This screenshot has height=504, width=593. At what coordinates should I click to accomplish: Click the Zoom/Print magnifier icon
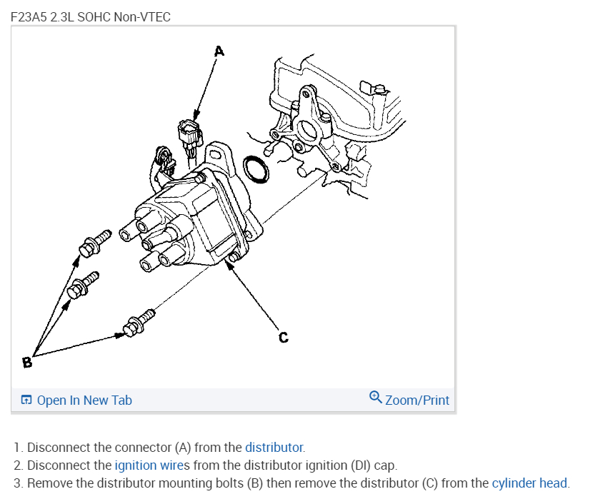click(376, 397)
